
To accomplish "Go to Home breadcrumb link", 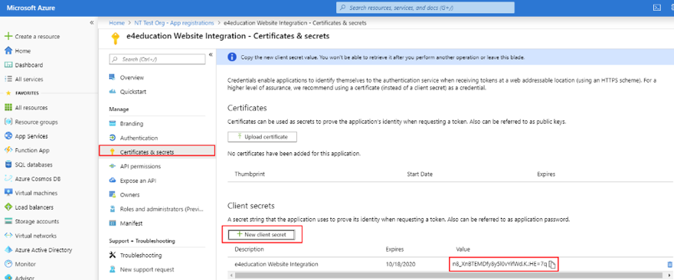I will point(116,23).
